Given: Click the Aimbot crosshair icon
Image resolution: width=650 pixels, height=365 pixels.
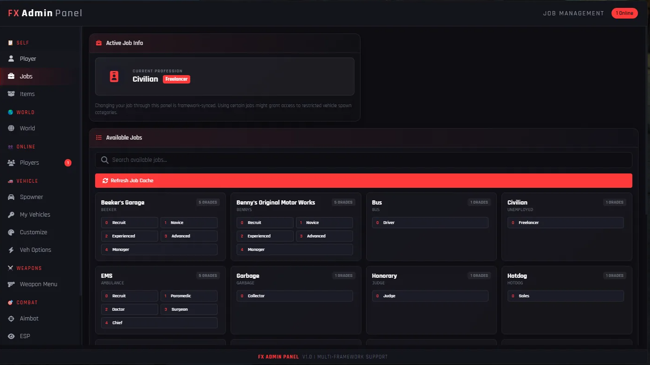Looking at the screenshot, I should click(11, 319).
